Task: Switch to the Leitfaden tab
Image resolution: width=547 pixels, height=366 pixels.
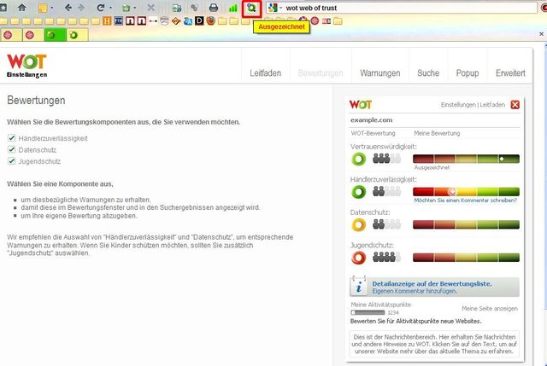Action: coord(265,73)
